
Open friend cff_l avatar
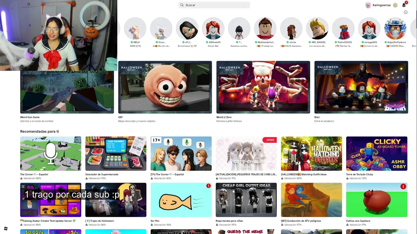[x=187, y=29]
